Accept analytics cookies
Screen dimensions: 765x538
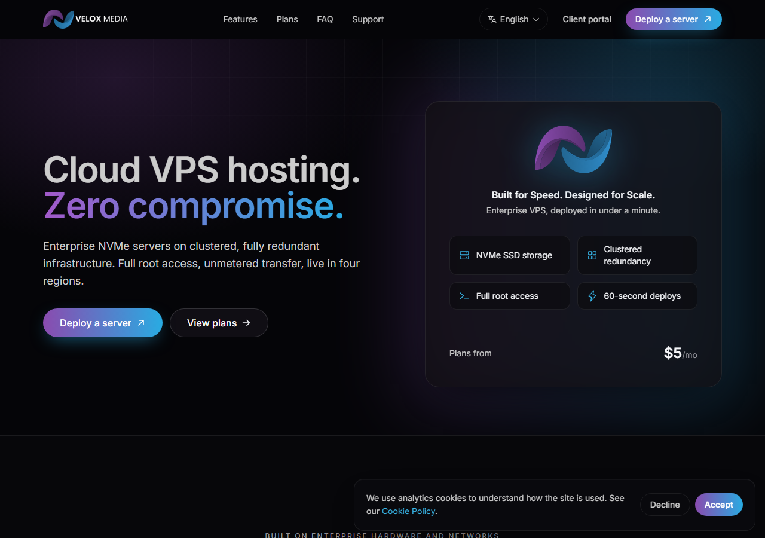coord(719,505)
